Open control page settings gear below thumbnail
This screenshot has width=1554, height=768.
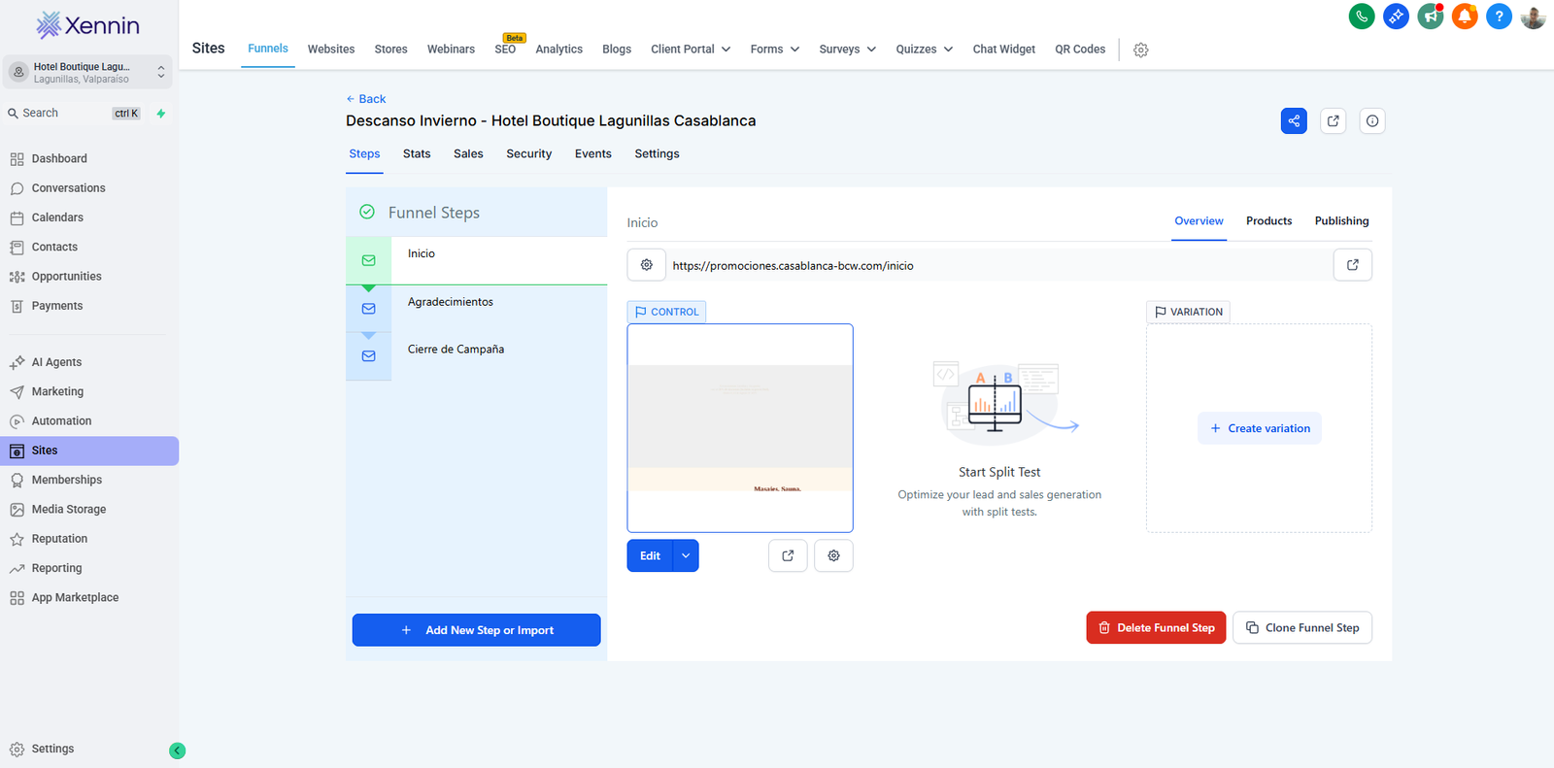833,555
